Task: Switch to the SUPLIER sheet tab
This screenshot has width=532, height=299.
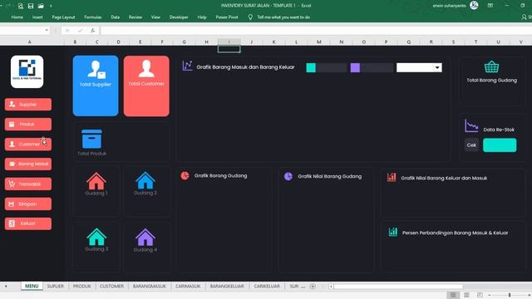Action: pos(56,286)
